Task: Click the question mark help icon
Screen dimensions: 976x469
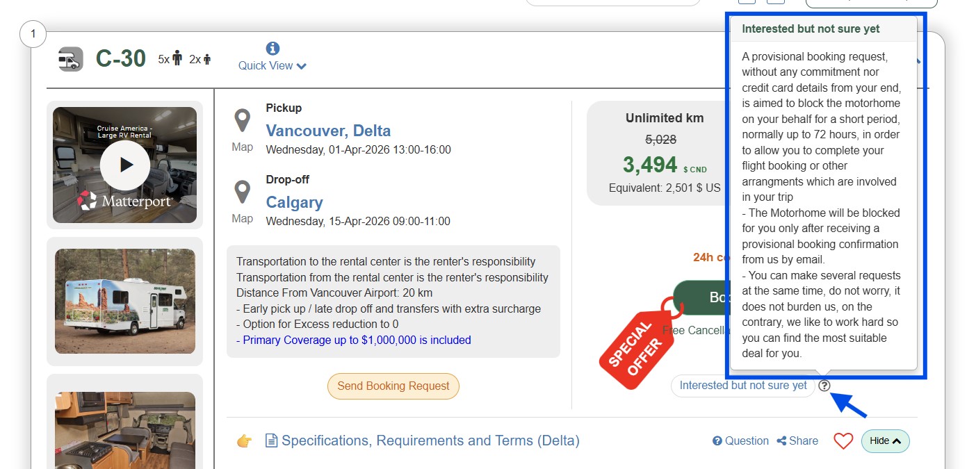Action: click(x=824, y=386)
